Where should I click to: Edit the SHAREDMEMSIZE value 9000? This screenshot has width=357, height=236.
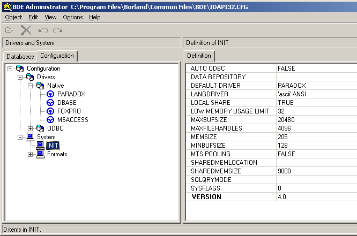(x=317, y=171)
